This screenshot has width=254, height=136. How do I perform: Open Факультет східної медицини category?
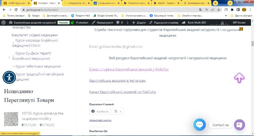click(34, 35)
